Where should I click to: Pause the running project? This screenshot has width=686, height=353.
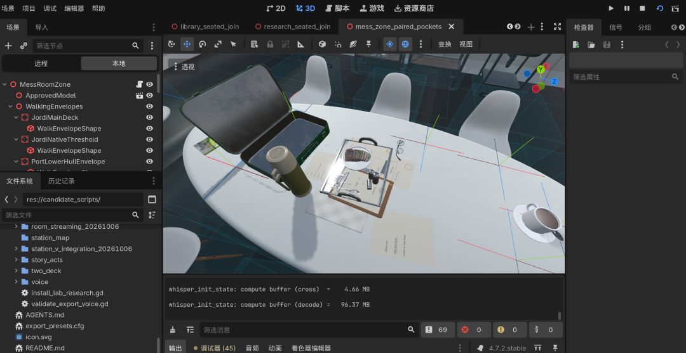coord(627,8)
